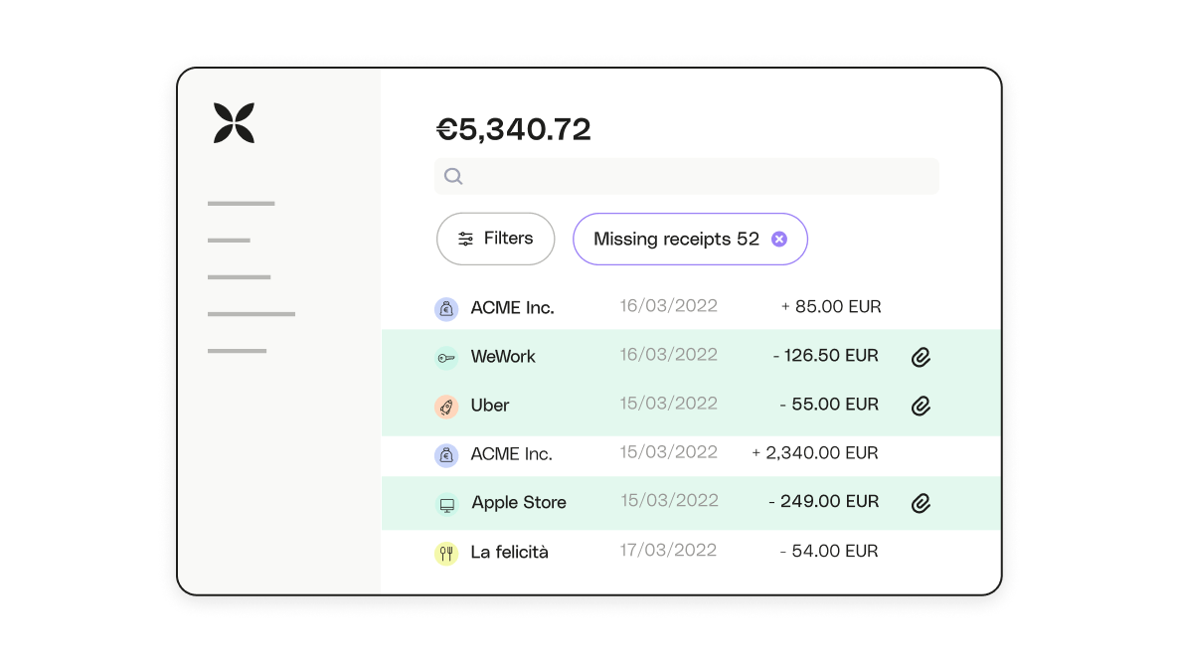Open the La felicità transaction row
The image size is (1177, 664).
tap(656, 552)
